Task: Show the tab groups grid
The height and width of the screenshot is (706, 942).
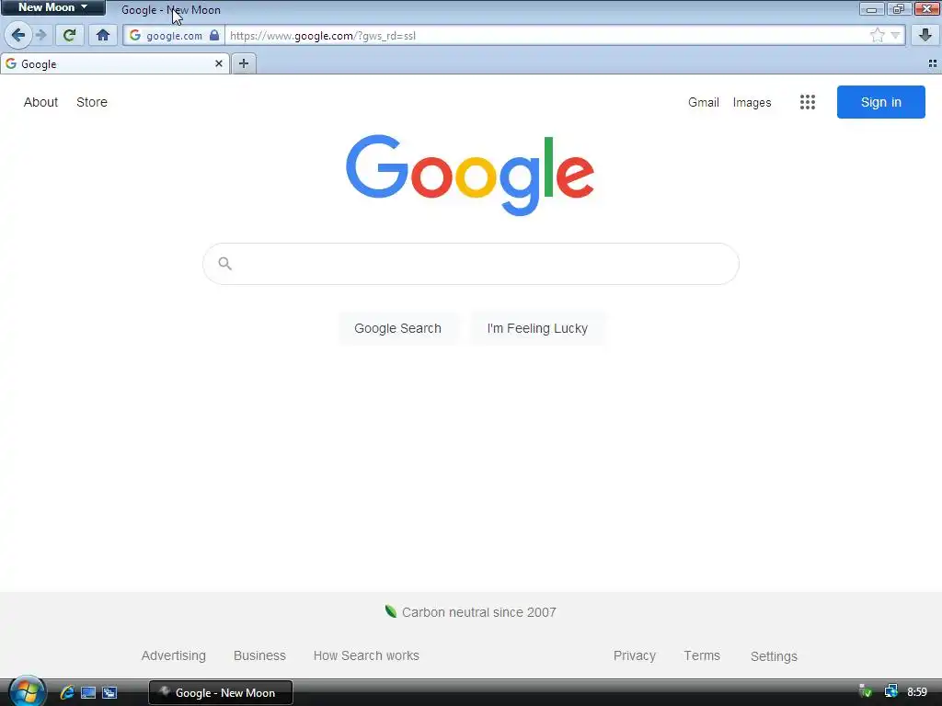Action: (x=933, y=63)
